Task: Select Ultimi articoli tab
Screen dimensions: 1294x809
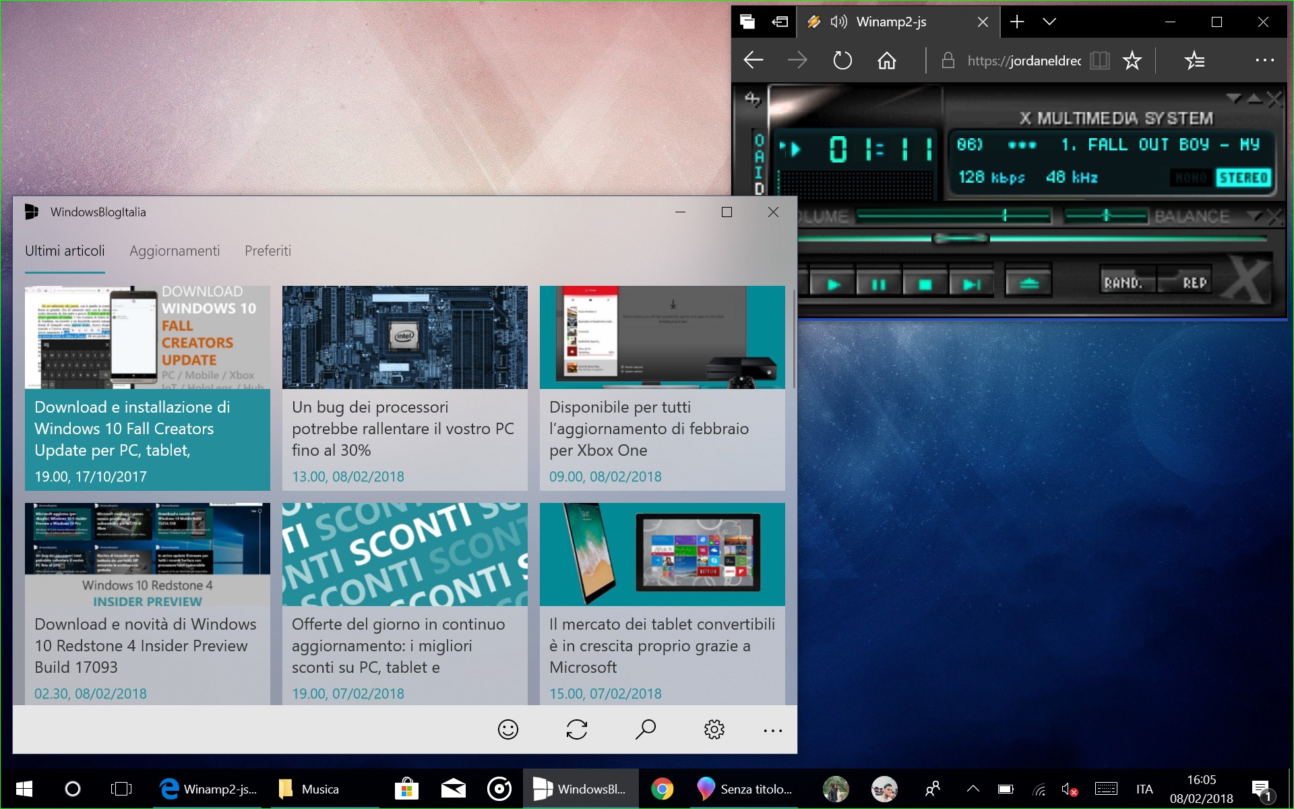Action: [x=65, y=251]
